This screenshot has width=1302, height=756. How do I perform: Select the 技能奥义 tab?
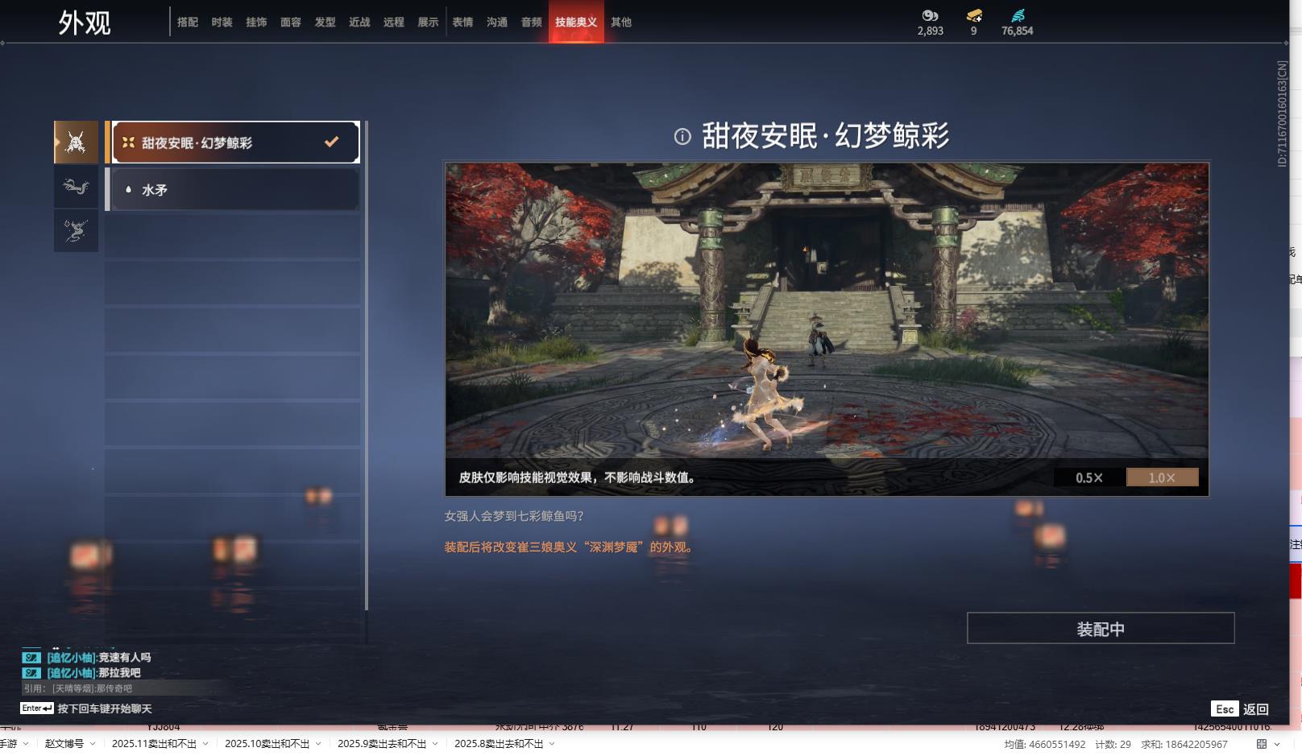click(x=576, y=22)
